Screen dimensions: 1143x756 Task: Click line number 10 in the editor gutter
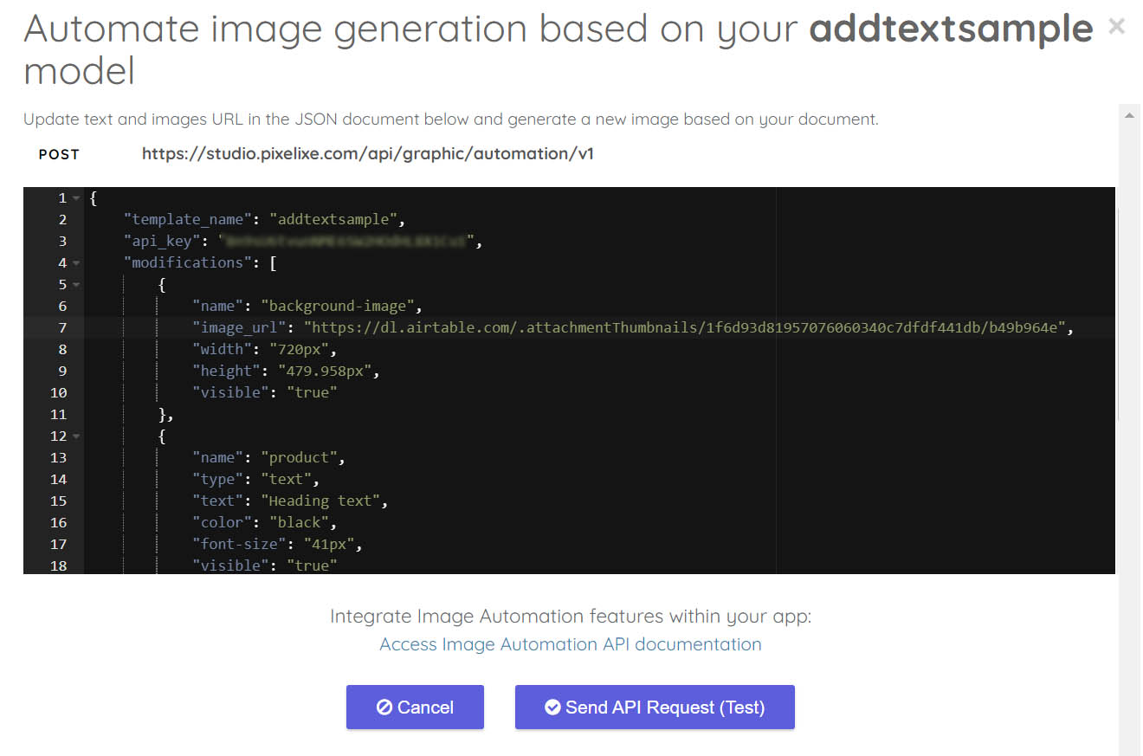59,393
